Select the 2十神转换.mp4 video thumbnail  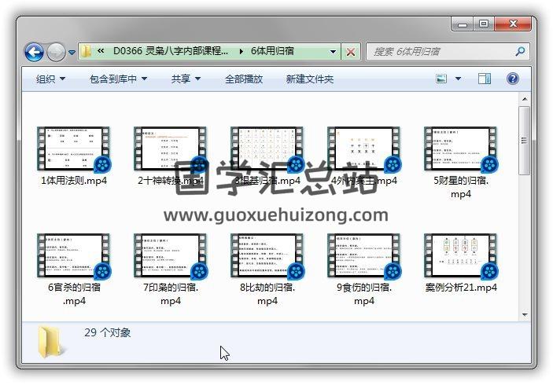[171, 149]
